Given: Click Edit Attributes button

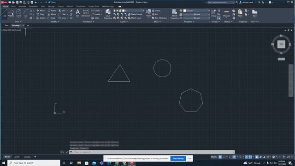Looking at the screenshot, I should point(159,18).
